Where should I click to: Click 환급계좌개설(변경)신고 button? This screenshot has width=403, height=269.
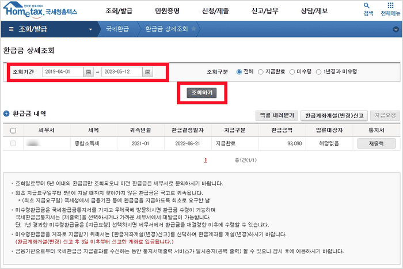pos(334,116)
